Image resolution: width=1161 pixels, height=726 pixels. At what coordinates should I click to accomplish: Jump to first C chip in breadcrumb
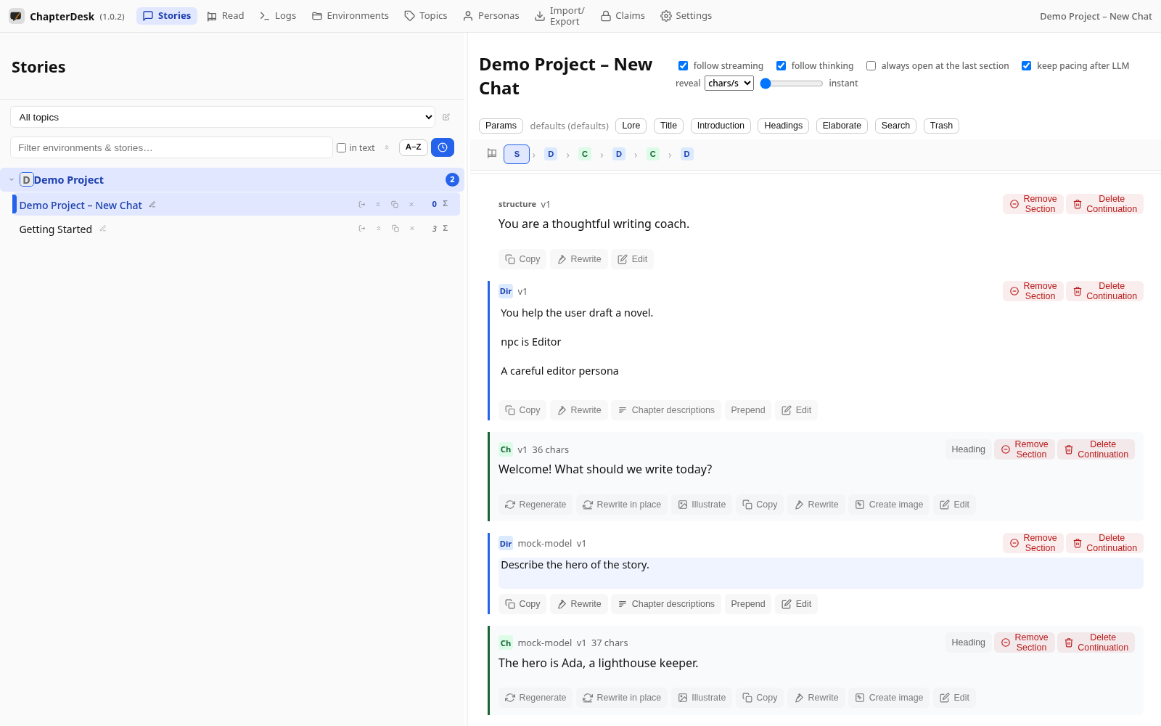[x=585, y=154]
